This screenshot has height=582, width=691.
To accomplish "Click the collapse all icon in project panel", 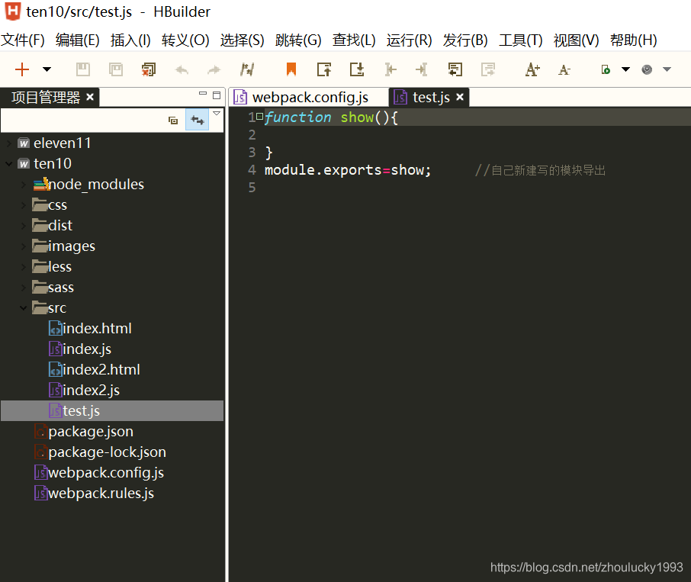I will 173,121.
